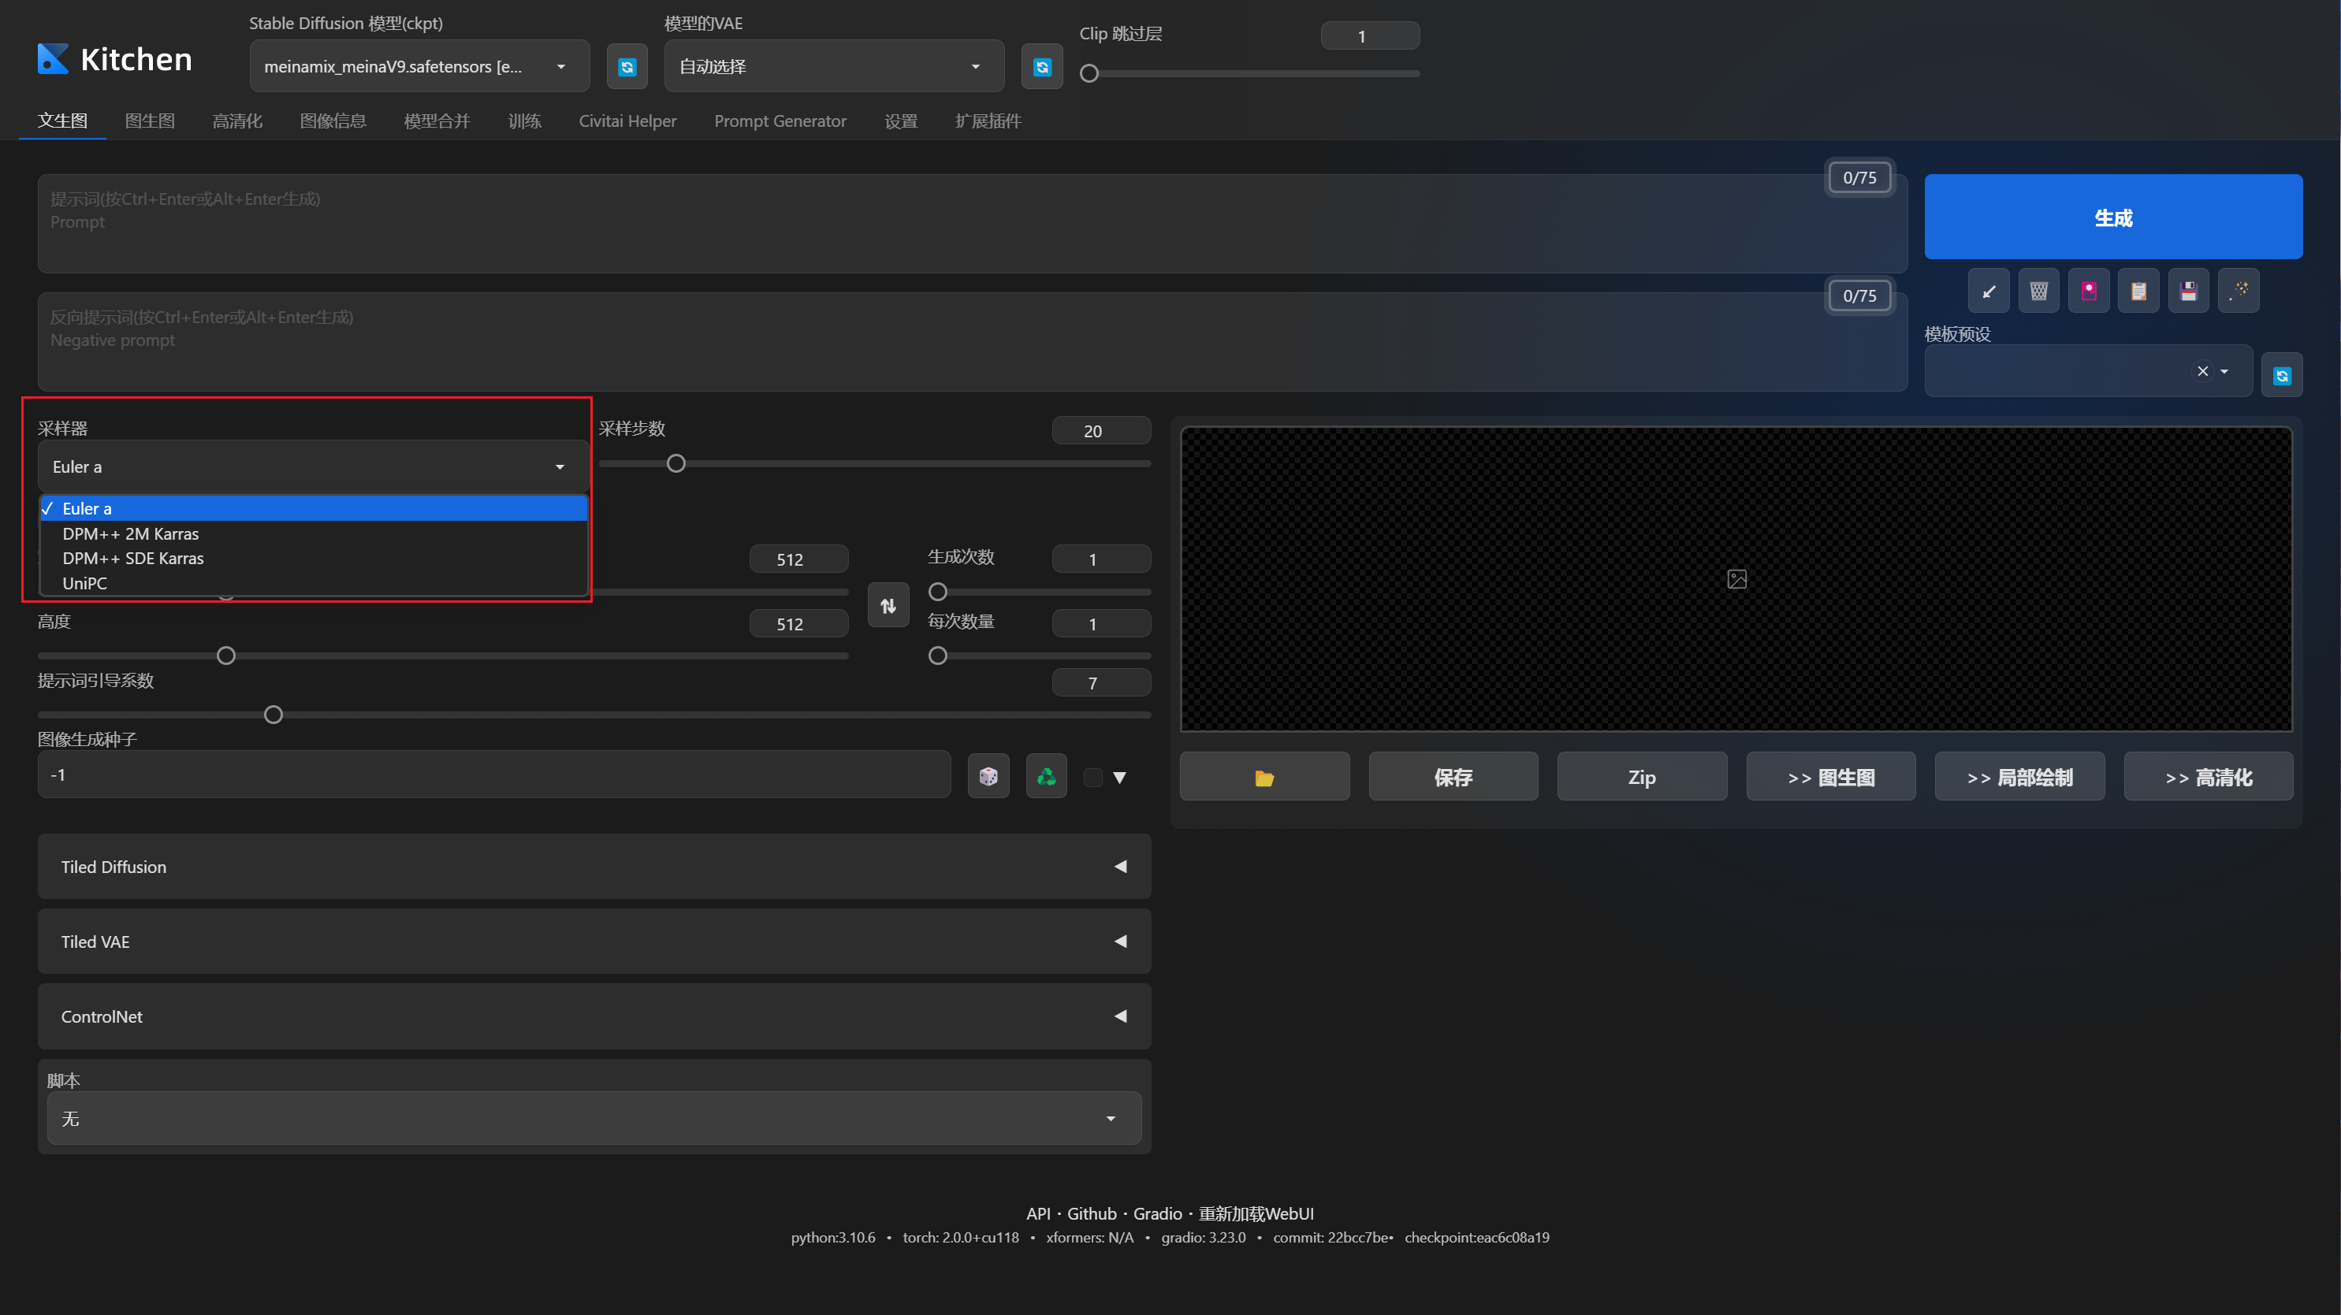Click the blue 生成 button
The width and height of the screenshot is (2341, 1315).
(2113, 217)
